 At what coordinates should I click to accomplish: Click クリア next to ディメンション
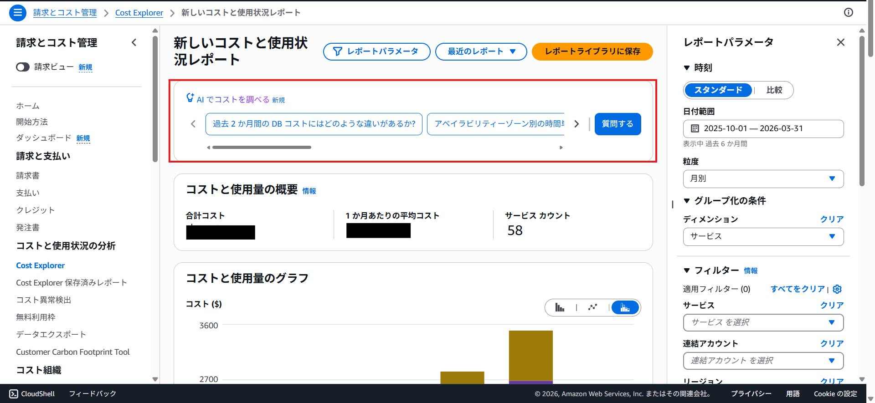click(832, 219)
